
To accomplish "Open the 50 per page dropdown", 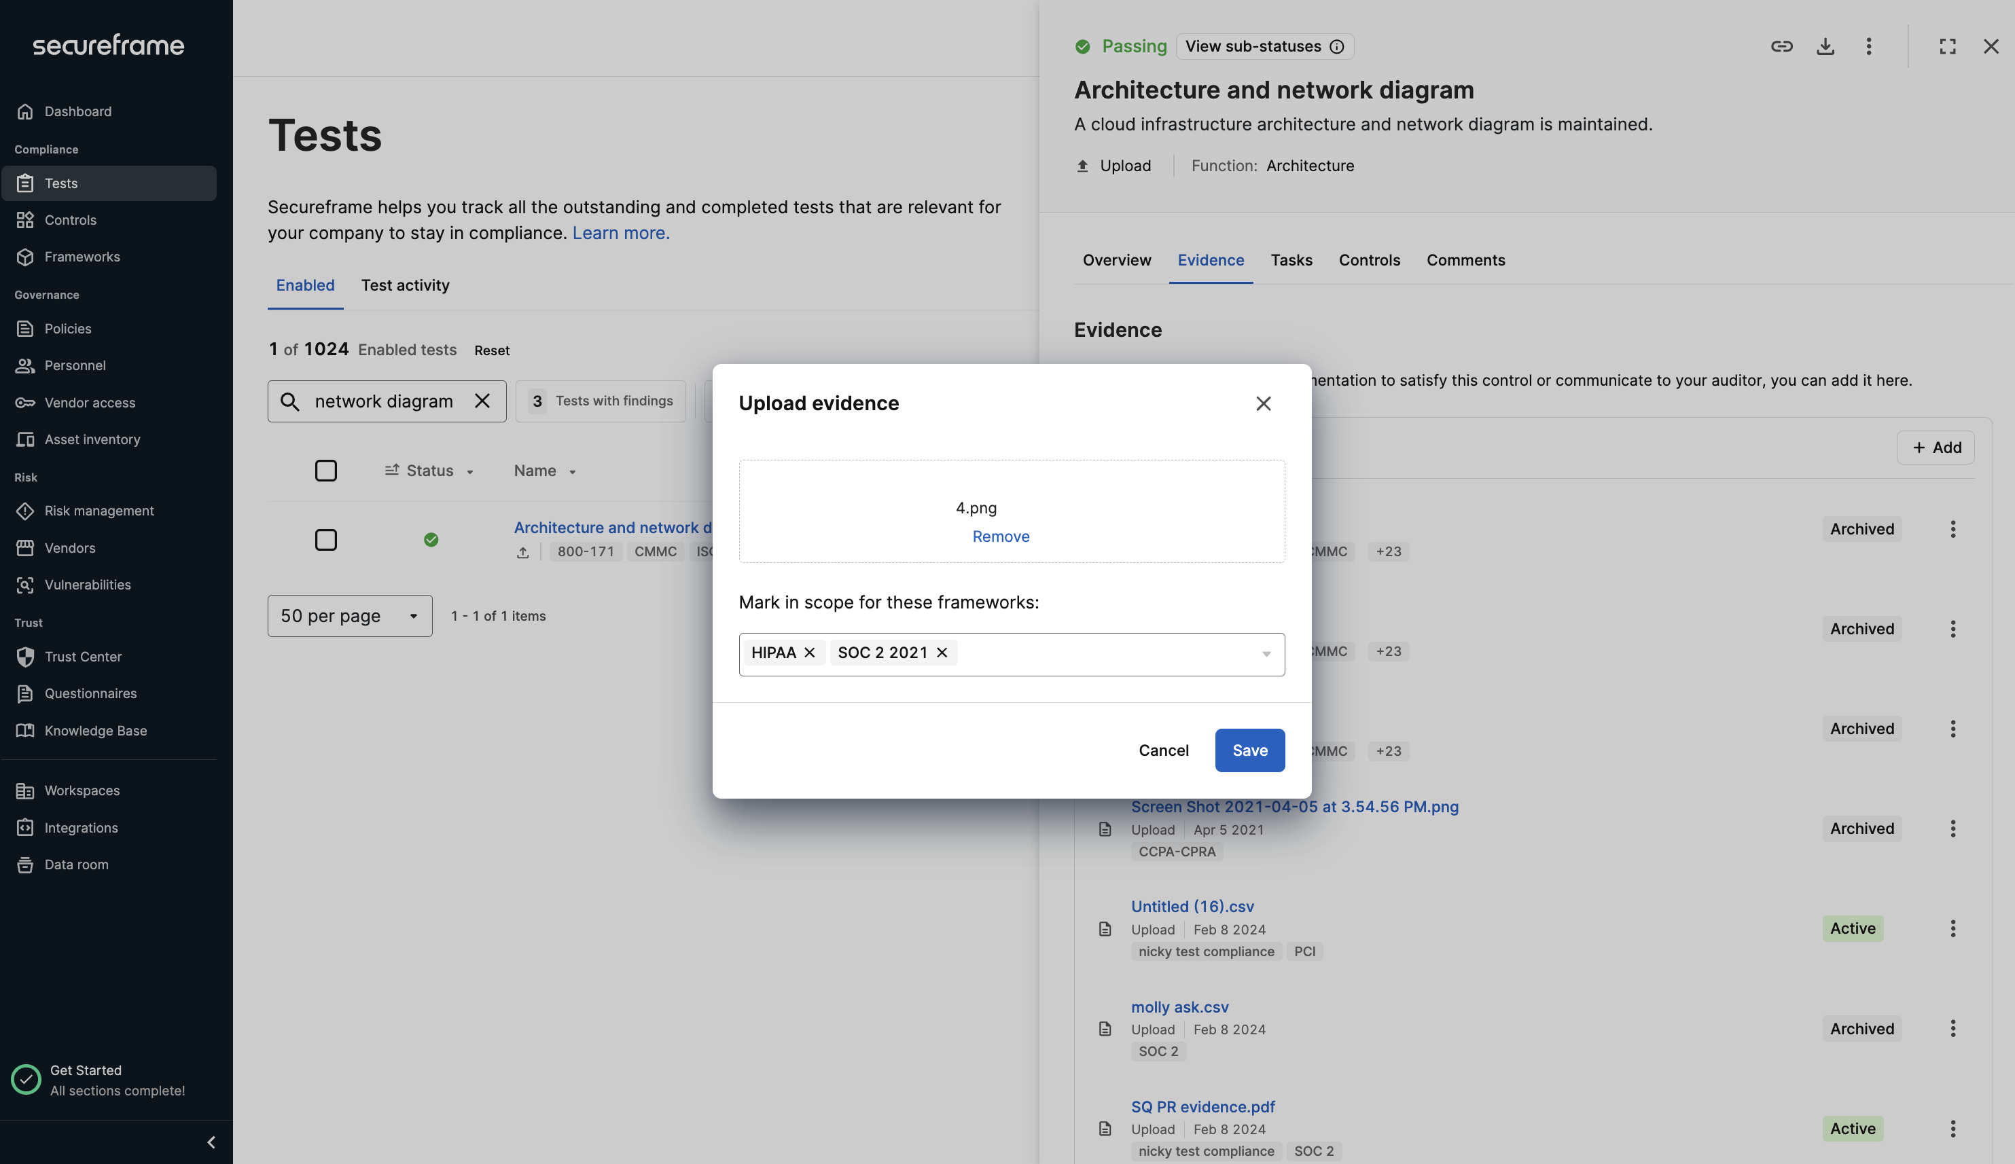I will point(349,615).
